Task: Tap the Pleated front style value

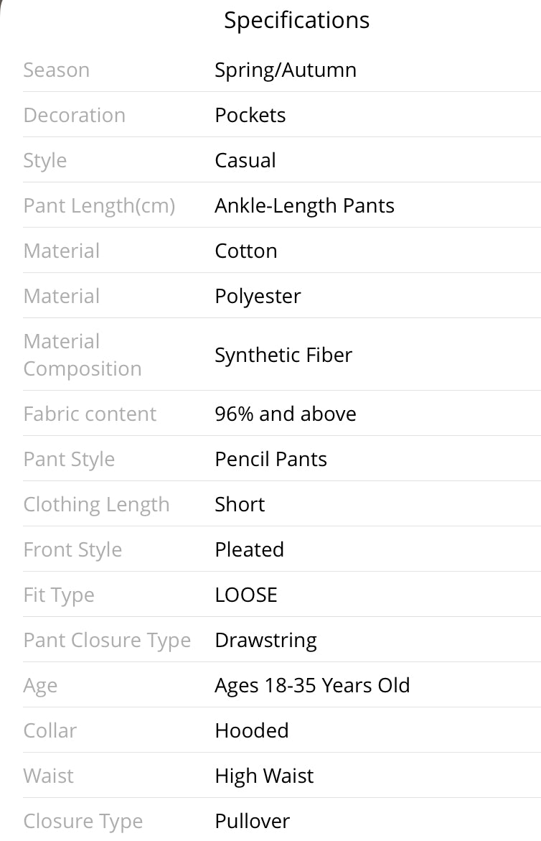Action: 249,550
